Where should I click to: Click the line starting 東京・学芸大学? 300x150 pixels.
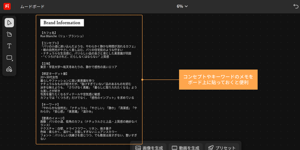click(79, 67)
